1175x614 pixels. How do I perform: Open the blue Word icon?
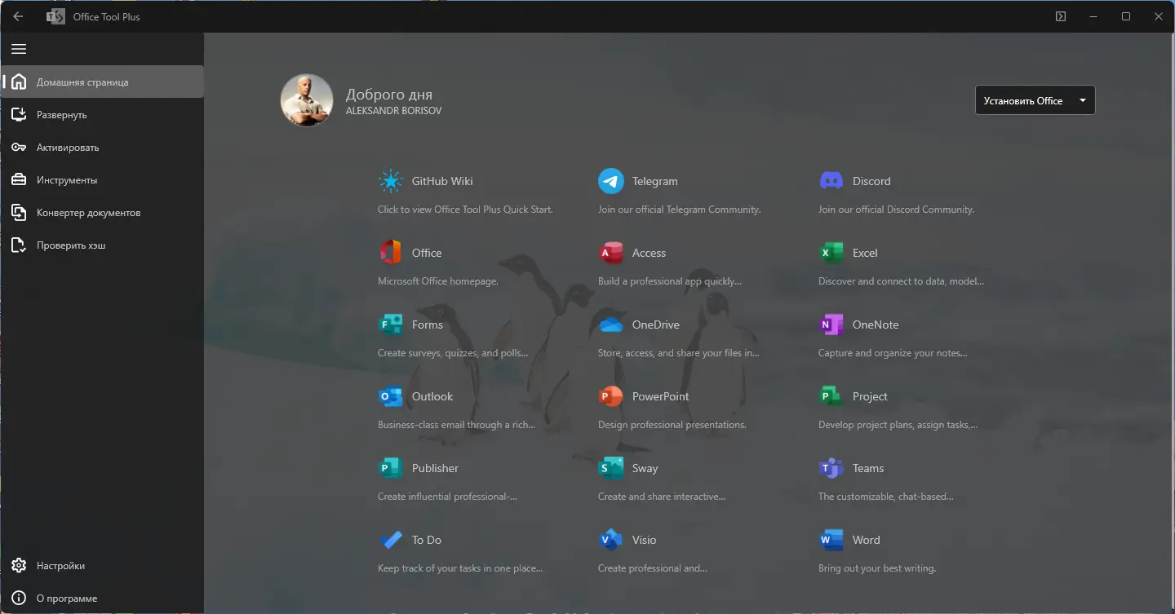[x=831, y=540]
